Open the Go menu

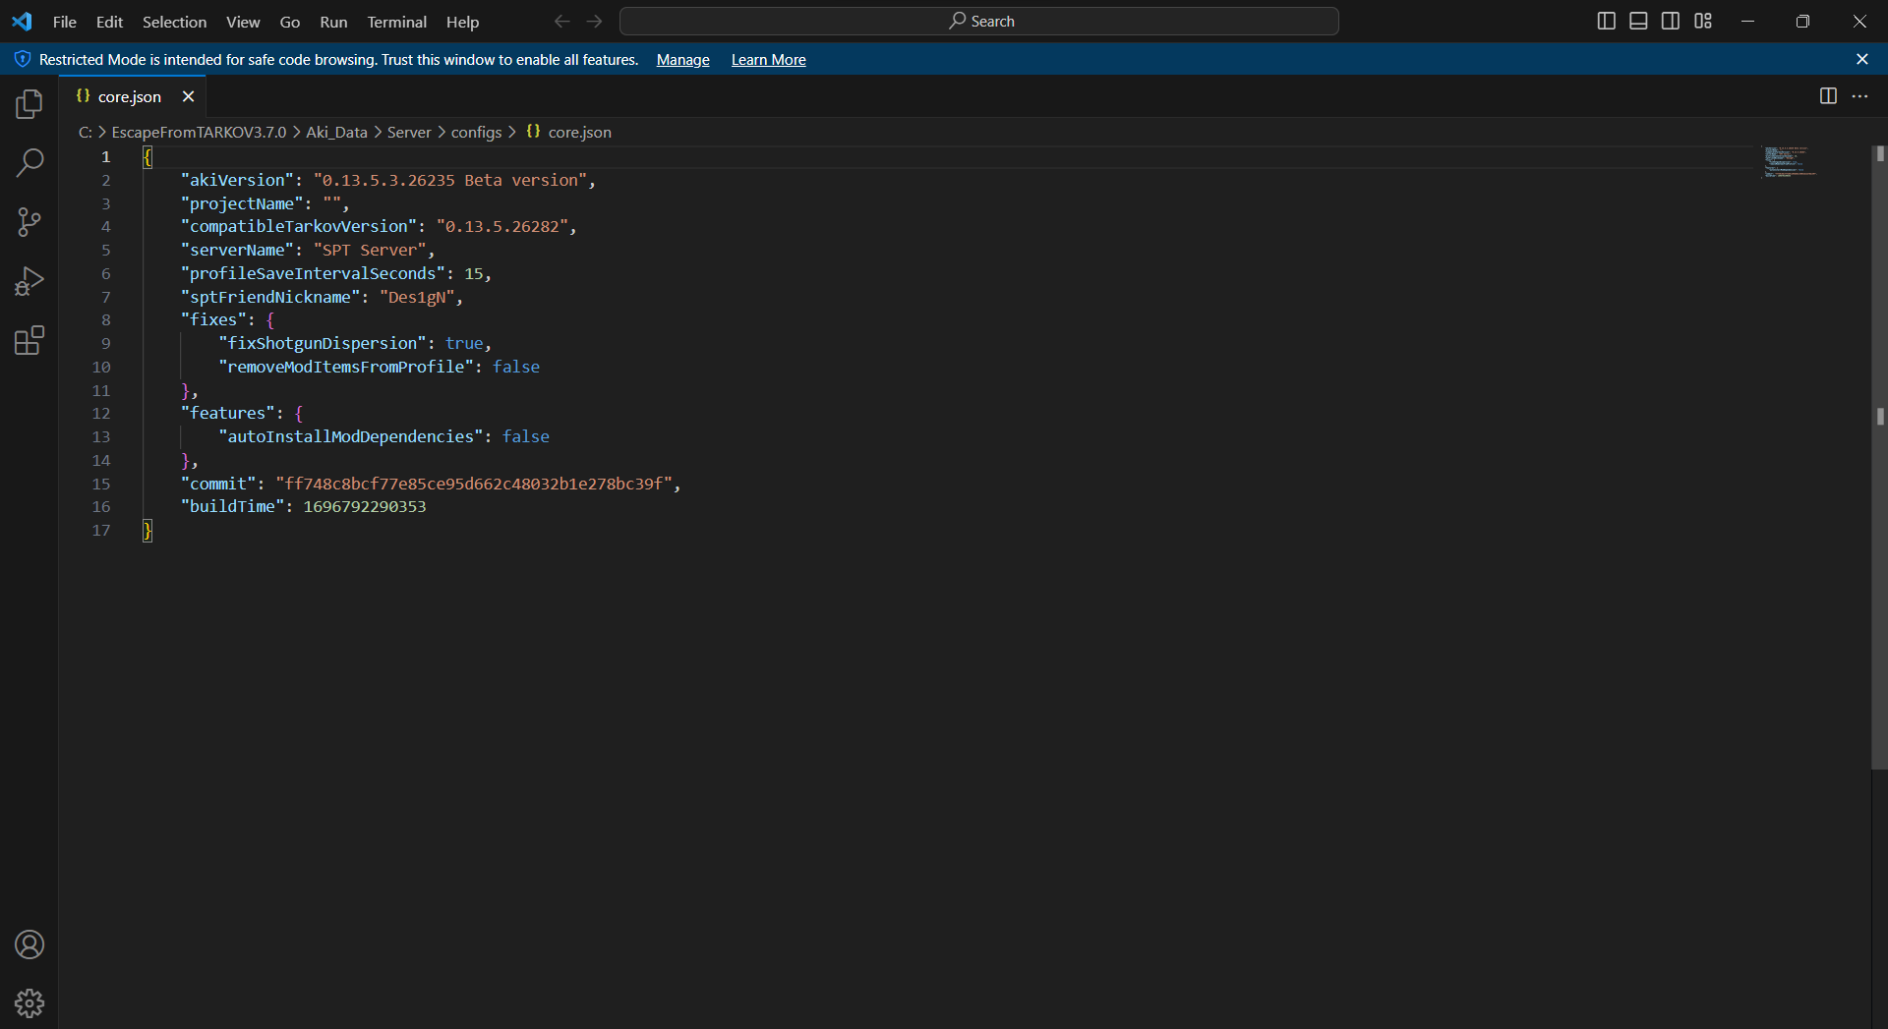(289, 22)
